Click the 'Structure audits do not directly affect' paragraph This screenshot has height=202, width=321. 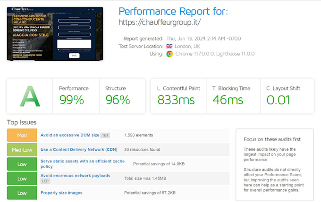click(273, 180)
